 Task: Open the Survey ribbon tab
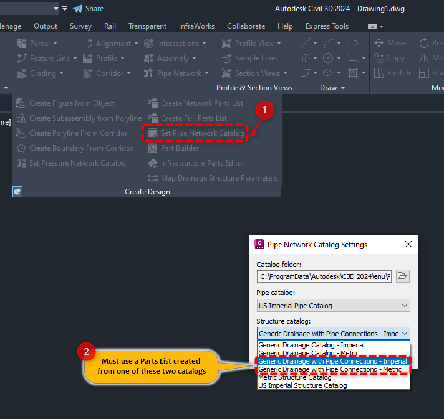[x=80, y=26]
